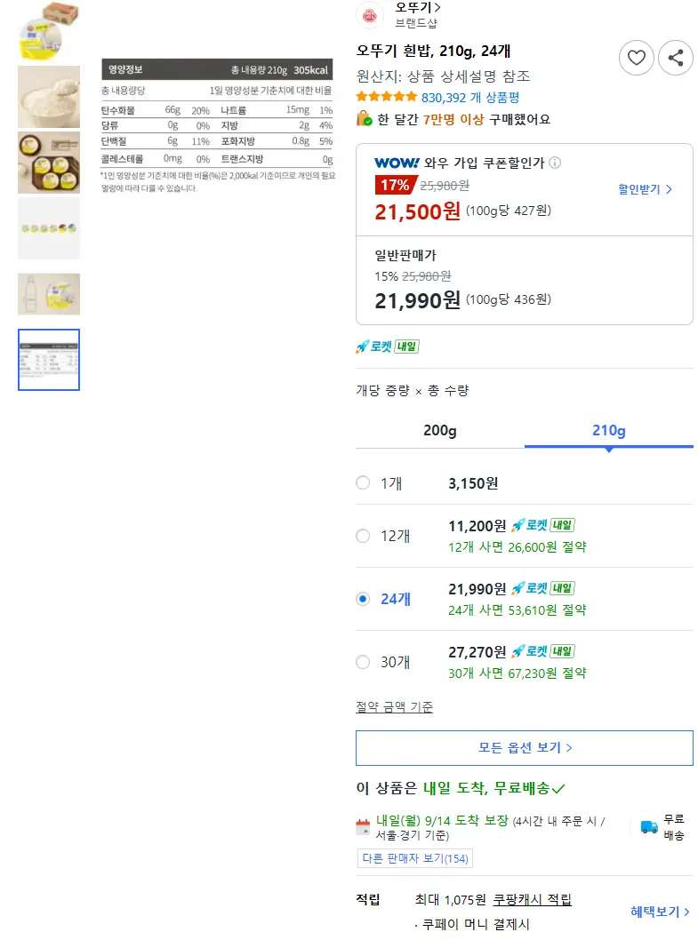The width and height of the screenshot is (698, 948).
Task: Click 내일(월) 9/14 도착 보장 text
Action: (x=442, y=820)
